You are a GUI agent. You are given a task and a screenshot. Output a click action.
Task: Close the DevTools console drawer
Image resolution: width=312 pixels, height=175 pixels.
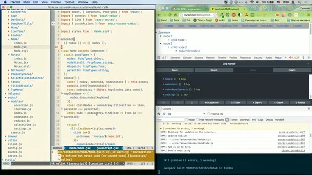click(309, 108)
